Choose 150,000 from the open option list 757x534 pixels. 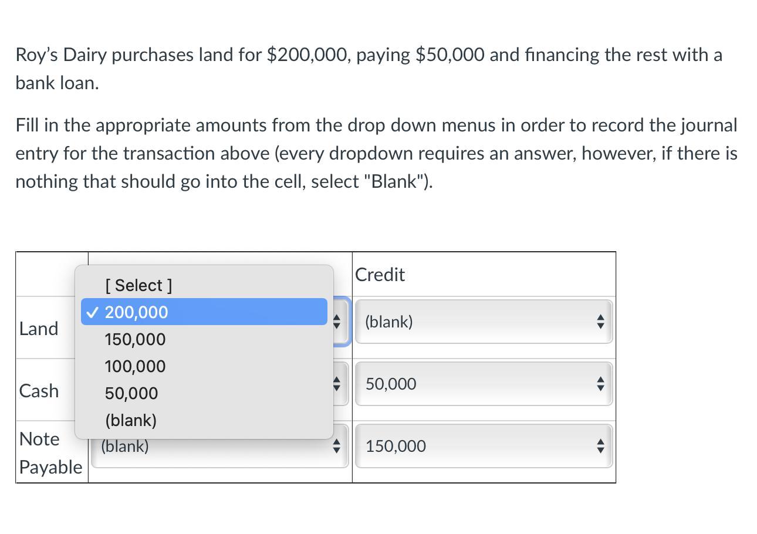pyautogui.click(x=135, y=339)
